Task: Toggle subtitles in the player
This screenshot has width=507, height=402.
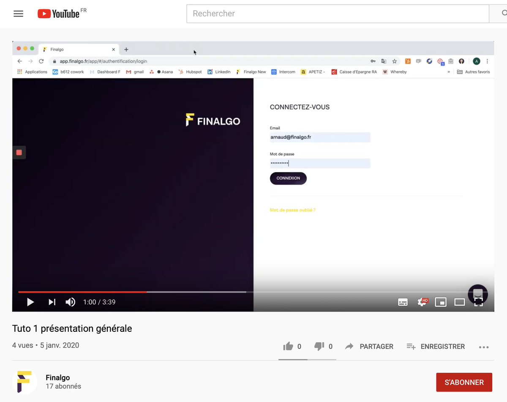Action: click(403, 302)
